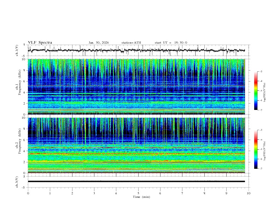Click the time axis tick label "6"
Viewport: 280px width, 217px height.
160,193
